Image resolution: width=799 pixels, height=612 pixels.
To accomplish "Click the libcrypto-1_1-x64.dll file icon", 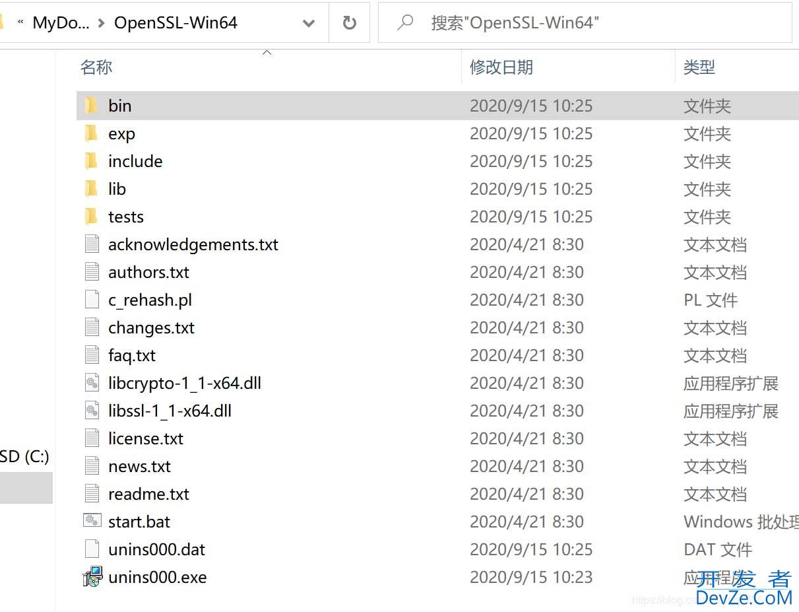I will (92, 383).
